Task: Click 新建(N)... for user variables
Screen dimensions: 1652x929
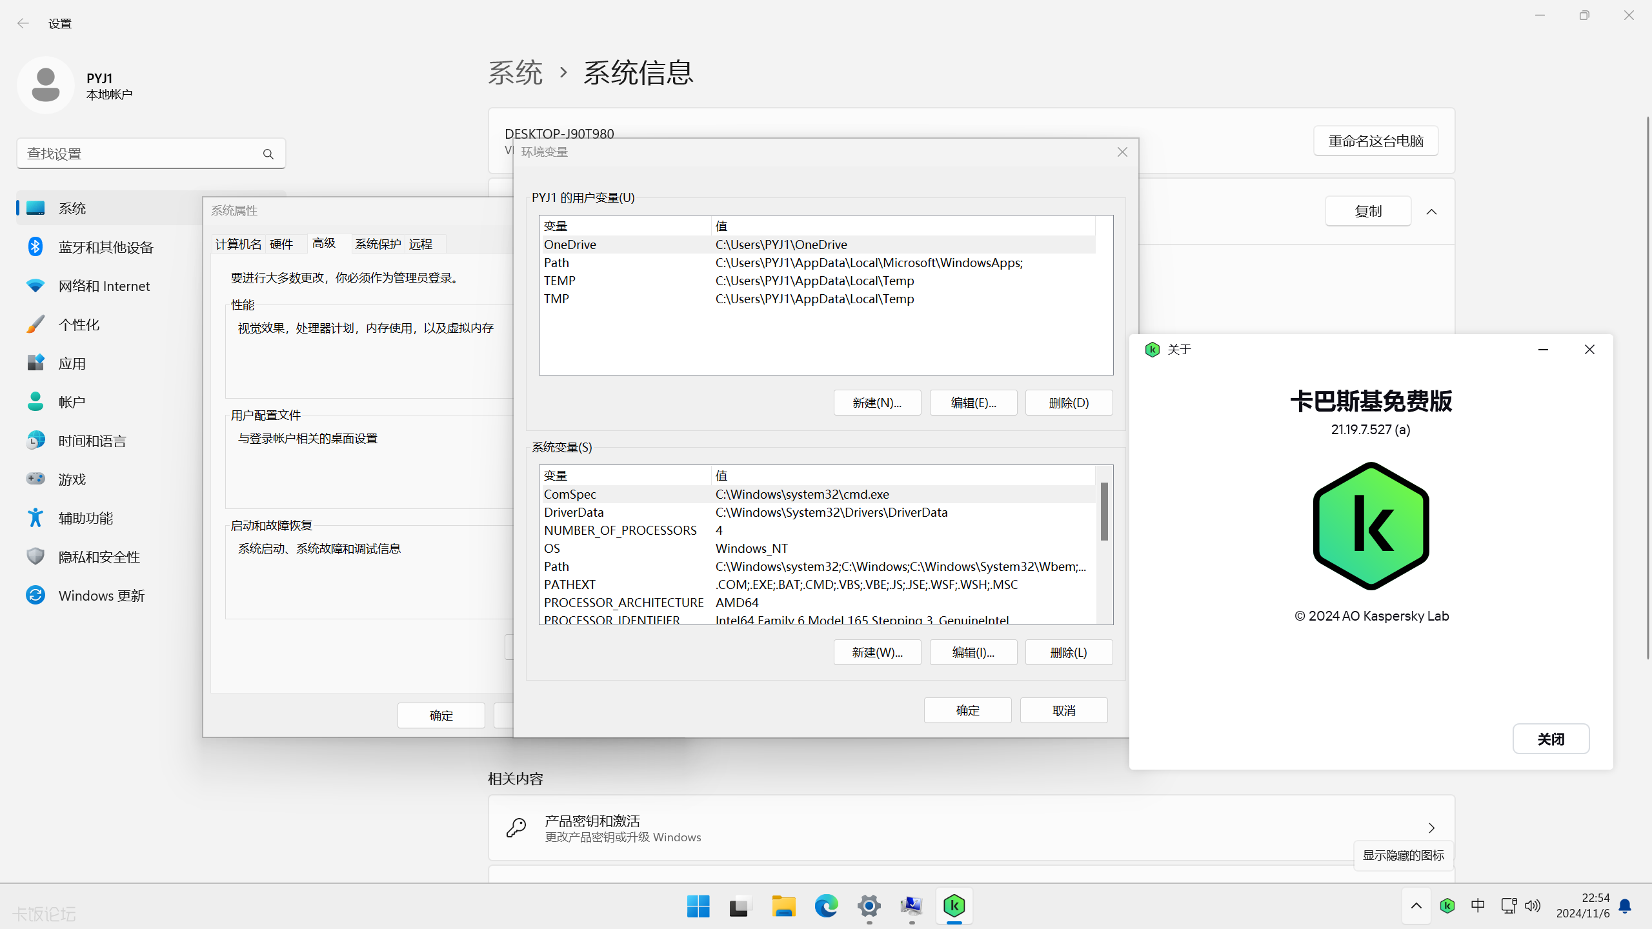Action: pos(877,403)
